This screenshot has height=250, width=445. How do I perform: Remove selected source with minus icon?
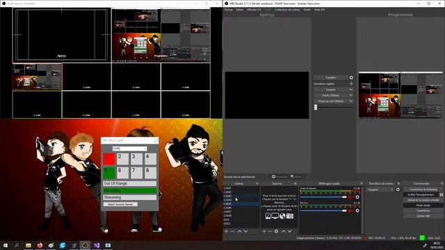[x=270, y=231]
